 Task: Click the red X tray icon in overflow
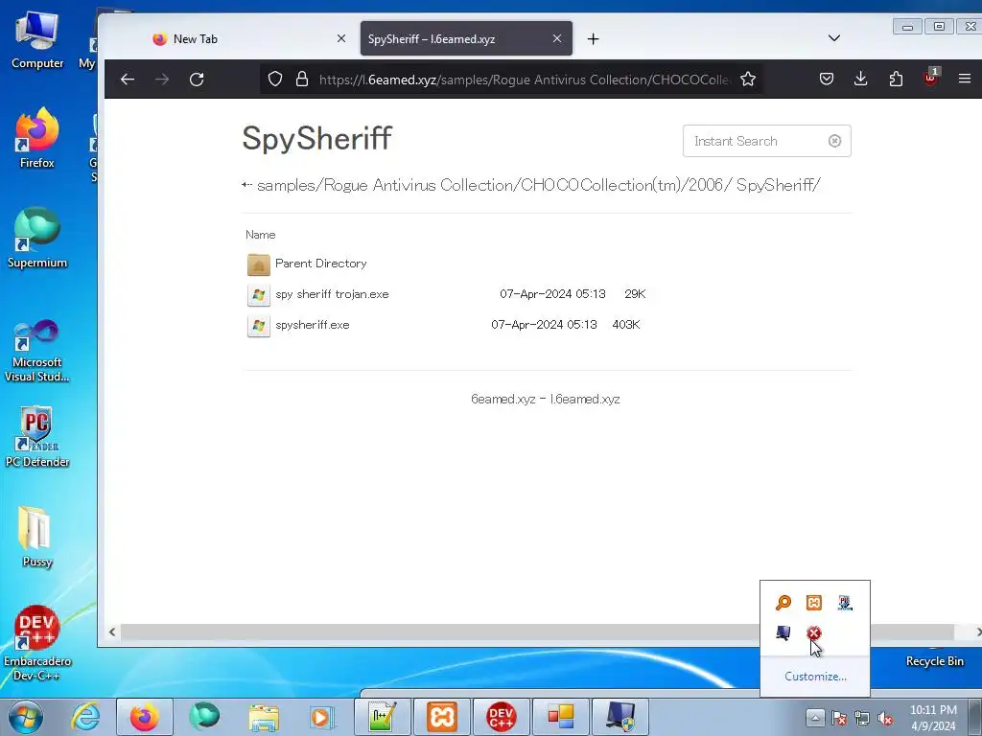click(x=813, y=632)
